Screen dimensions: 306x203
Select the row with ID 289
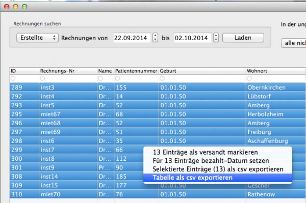[x=158, y=88]
